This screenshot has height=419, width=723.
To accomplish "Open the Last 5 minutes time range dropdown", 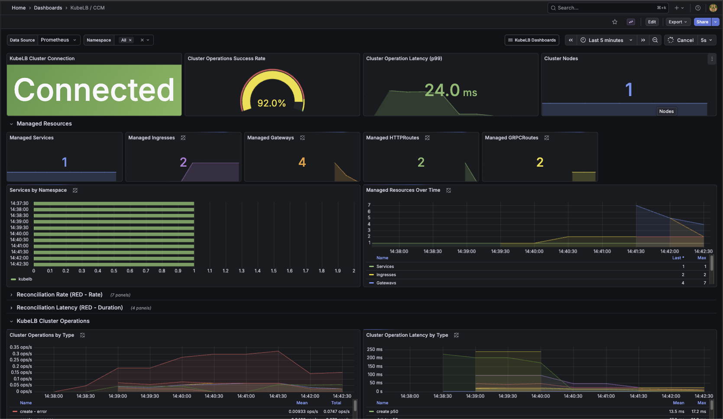I will [x=605, y=40].
